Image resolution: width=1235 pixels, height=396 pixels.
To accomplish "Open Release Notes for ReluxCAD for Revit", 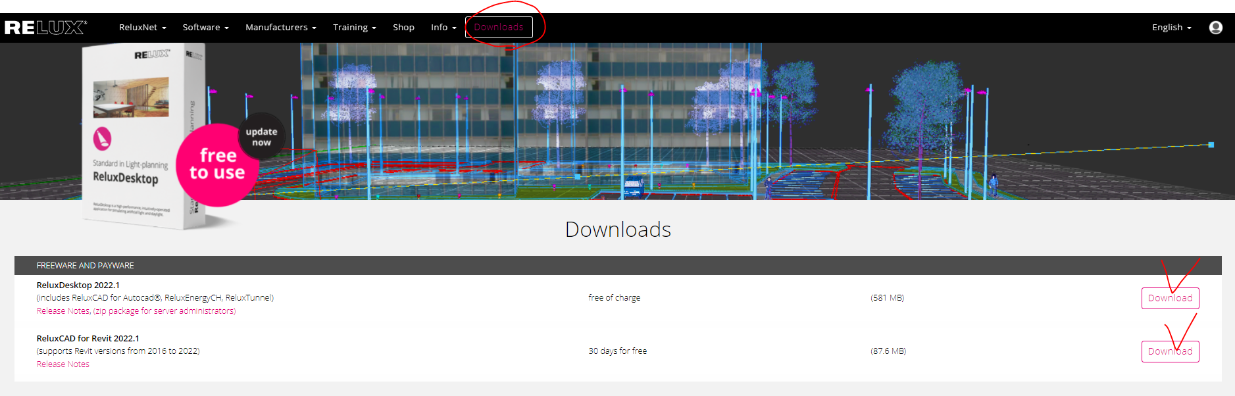I will click(x=63, y=364).
